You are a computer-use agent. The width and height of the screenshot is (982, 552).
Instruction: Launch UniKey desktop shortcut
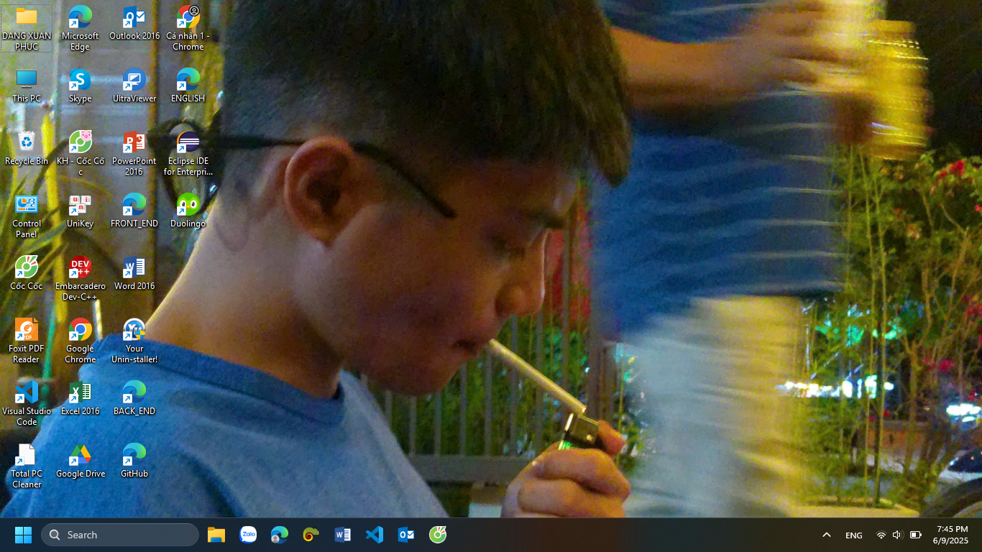point(80,211)
